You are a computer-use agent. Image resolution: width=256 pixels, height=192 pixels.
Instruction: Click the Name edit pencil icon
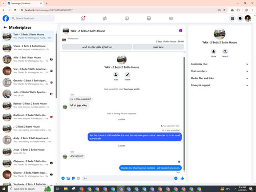[x=127, y=75]
